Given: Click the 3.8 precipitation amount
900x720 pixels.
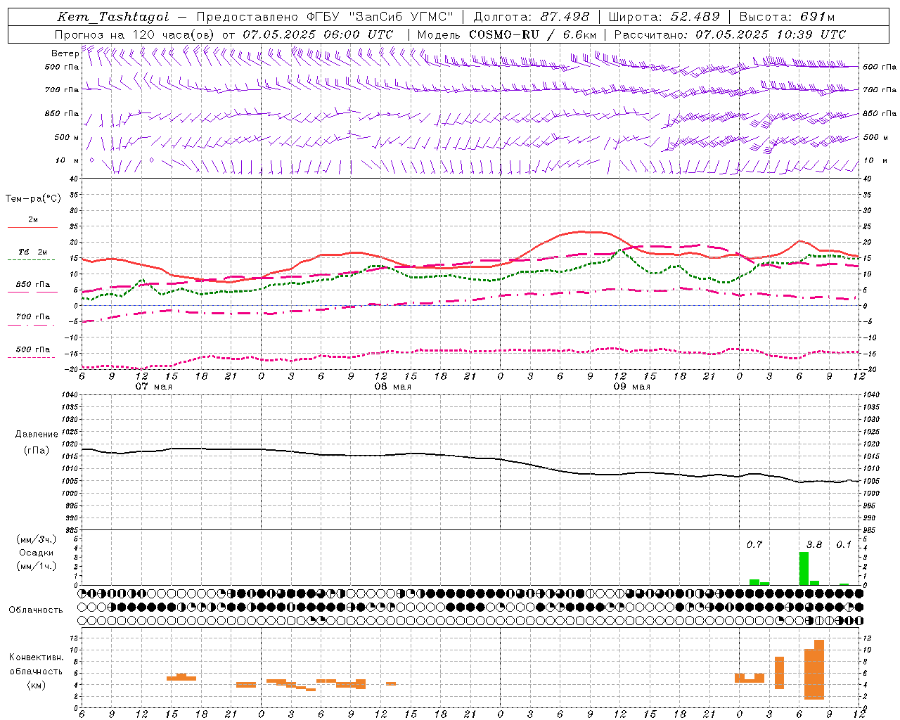Looking at the screenshot, I should click(814, 544).
